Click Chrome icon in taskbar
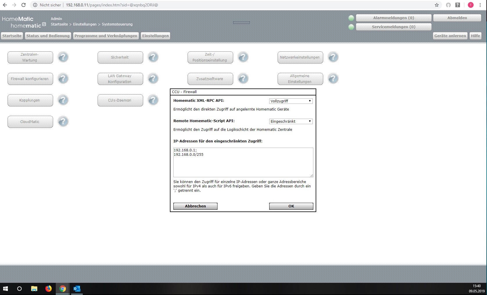487x295 pixels. coord(63,289)
